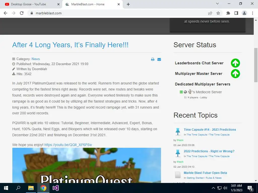This screenshot has height=193, width=258.
Task: Open the PlatinumQuest video thumbnail
Action: (x=87, y=165)
